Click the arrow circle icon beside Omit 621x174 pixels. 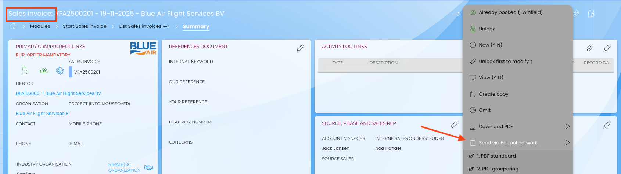(473, 110)
